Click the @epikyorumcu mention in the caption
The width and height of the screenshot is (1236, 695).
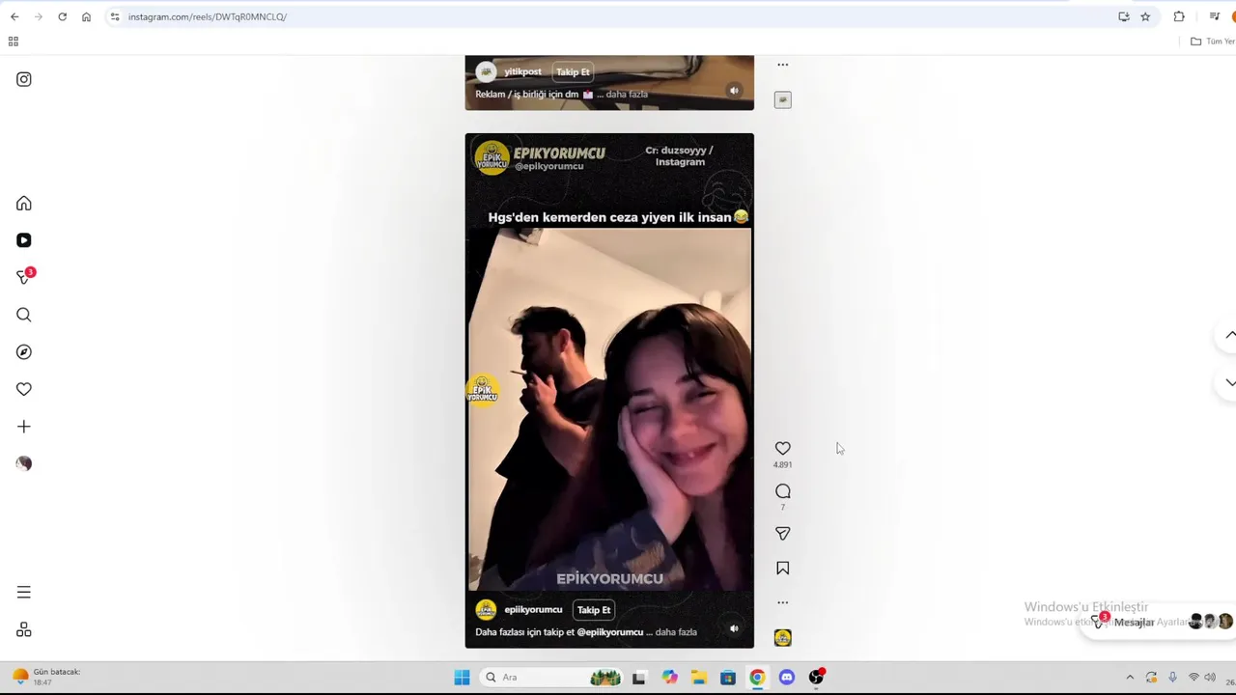click(x=610, y=632)
